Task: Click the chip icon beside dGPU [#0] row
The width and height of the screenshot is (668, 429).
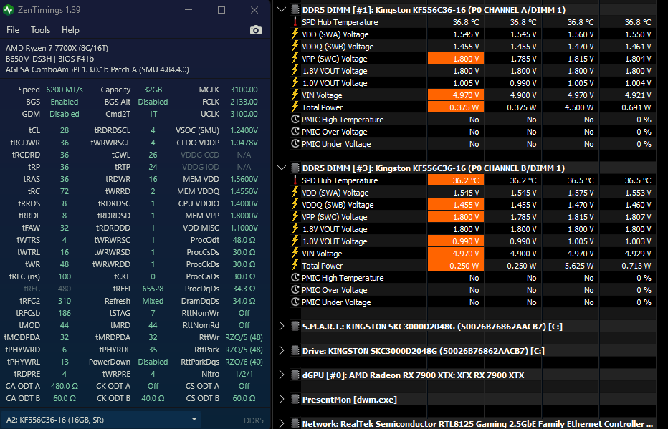Action: (295, 375)
